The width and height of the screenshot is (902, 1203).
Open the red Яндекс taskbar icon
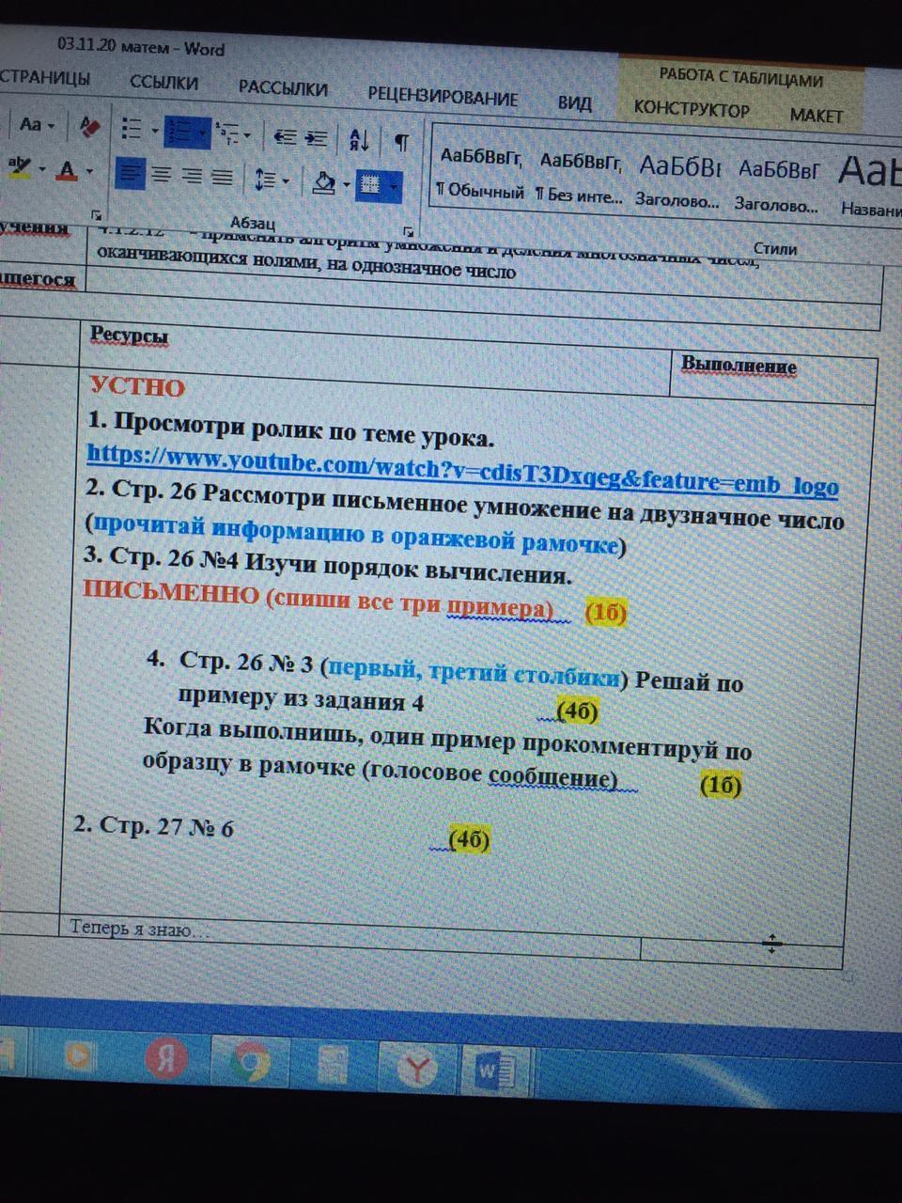coord(168,1059)
